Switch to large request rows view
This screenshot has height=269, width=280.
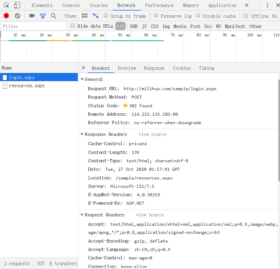[x=85, y=16]
